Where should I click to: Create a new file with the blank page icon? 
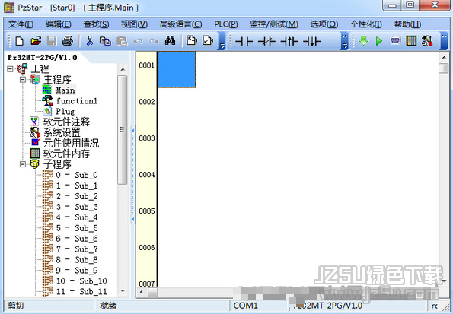(x=19, y=41)
